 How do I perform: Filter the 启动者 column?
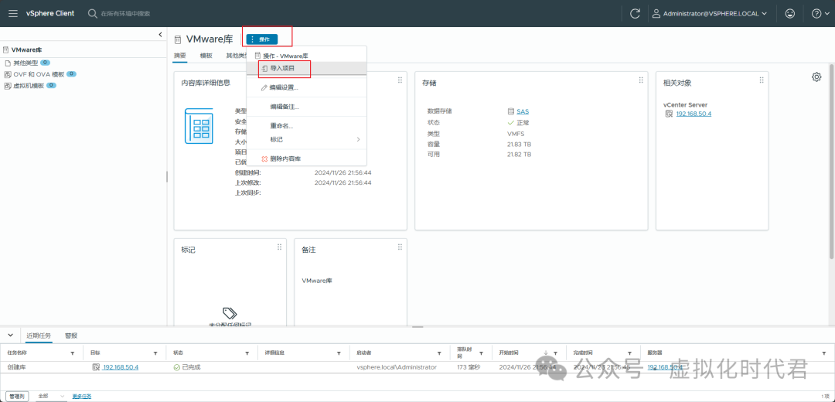click(439, 353)
